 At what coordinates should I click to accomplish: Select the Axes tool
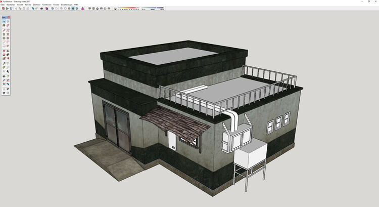4,71
